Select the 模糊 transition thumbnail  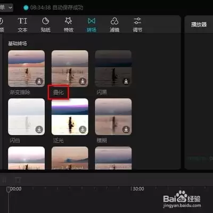(113, 117)
